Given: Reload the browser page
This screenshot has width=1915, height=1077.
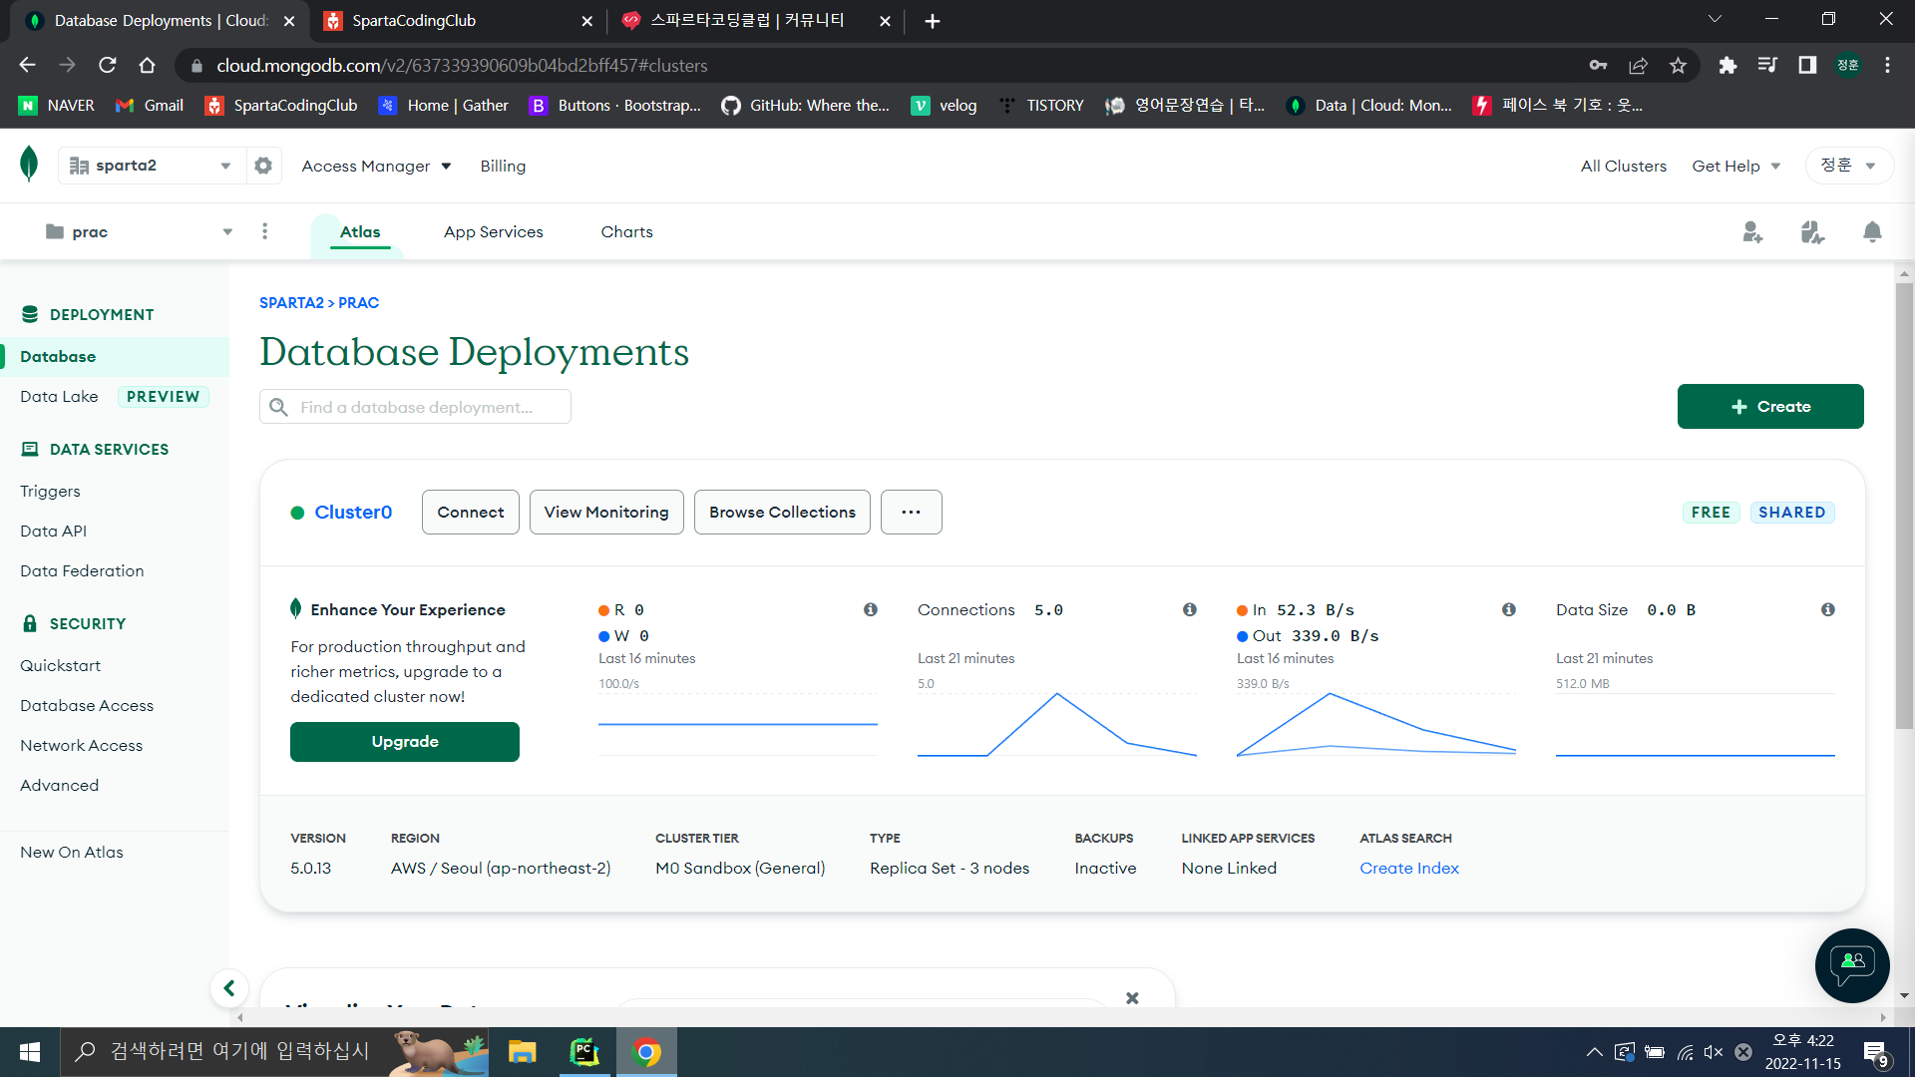Looking at the screenshot, I should (x=108, y=66).
